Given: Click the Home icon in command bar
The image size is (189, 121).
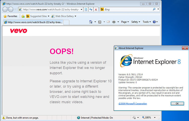Looking at the screenshot, I should 91,22.
